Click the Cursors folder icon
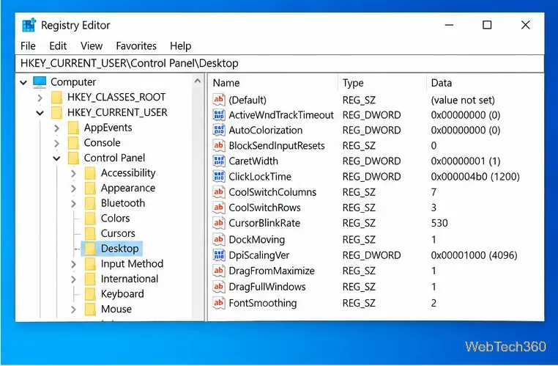This screenshot has width=558, height=366. [90, 233]
